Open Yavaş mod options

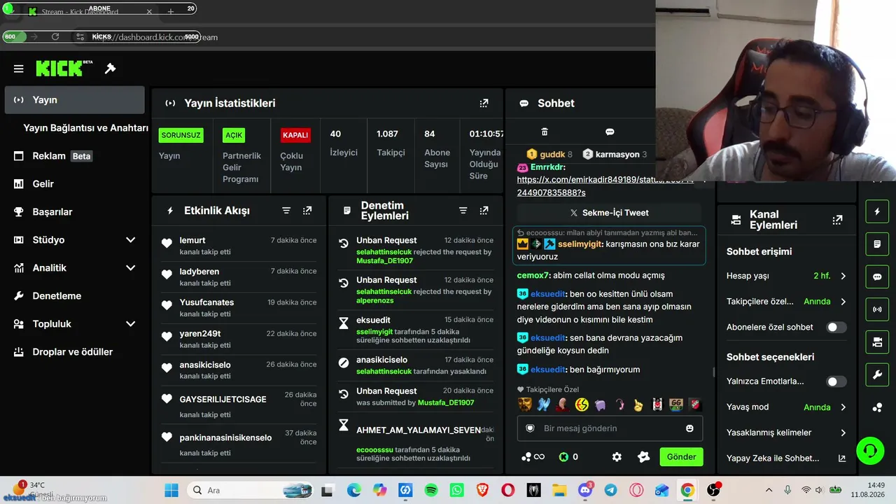[x=786, y=407]
